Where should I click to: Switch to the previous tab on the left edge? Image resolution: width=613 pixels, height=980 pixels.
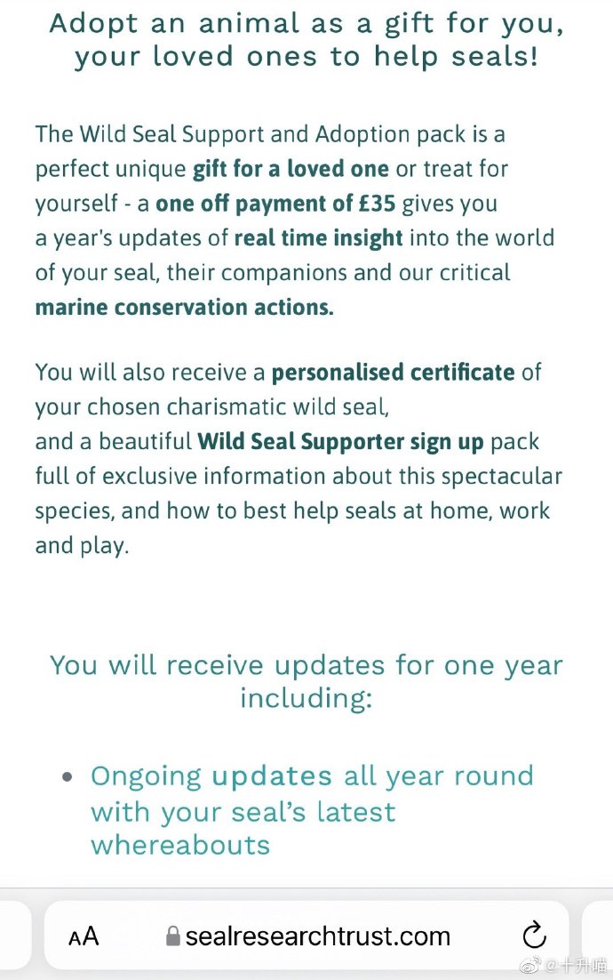click(15, 935)
